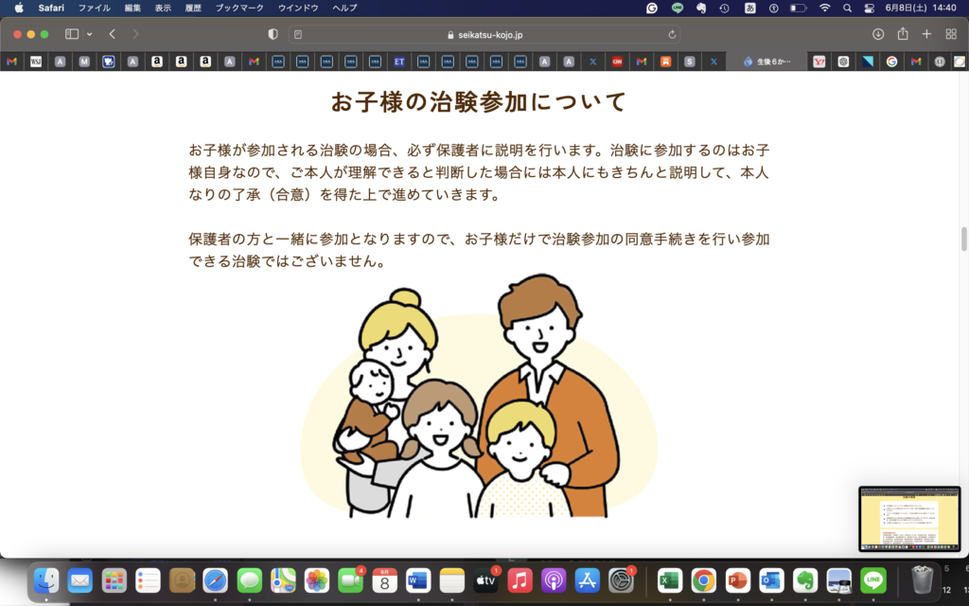This screenshot has width=969, height=606.
Task: Open the Share menu in Safari
Action: click(903, 34)
